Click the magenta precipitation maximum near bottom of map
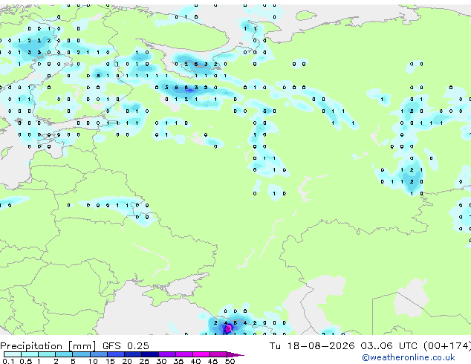 (x=228, y=328)
